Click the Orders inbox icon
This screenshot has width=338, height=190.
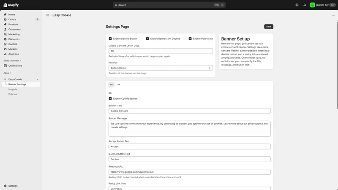coord(5,19)
